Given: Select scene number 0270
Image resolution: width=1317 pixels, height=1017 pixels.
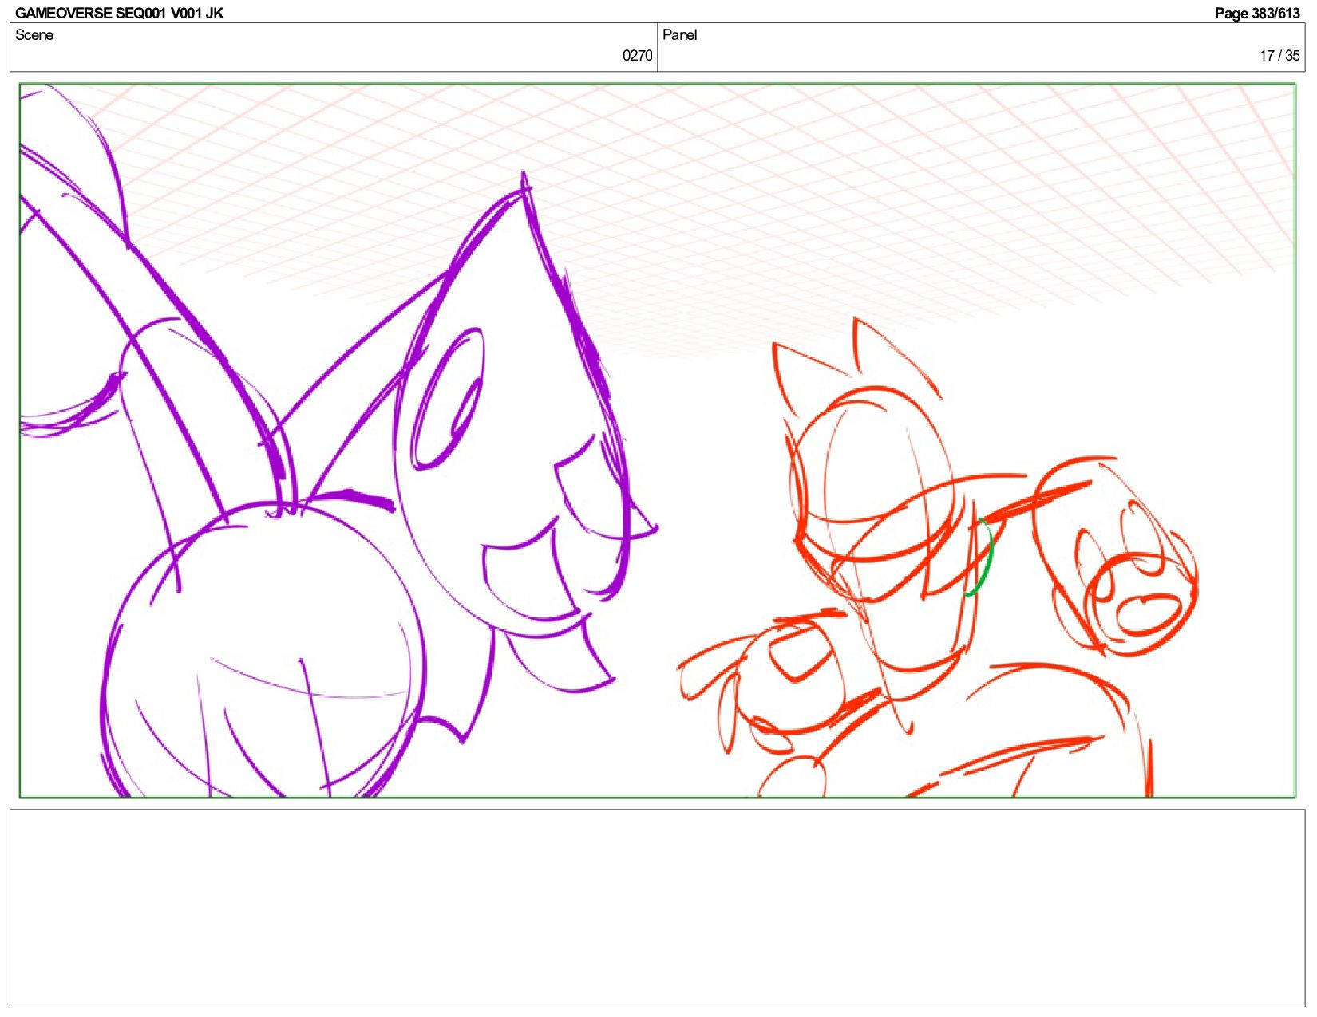Looking at the screenshot, I should [637, 56].
